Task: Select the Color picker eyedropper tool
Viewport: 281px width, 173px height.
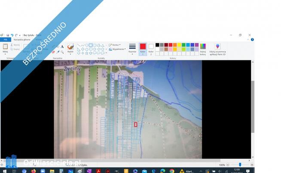Action: (x=58, y=52)
